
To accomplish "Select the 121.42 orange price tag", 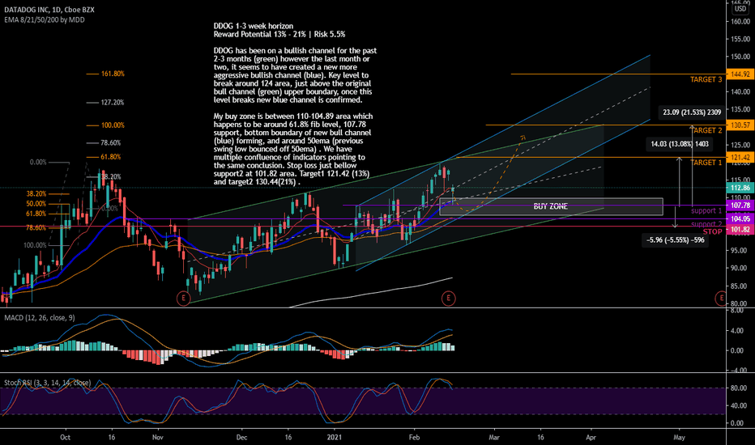I will coord(740,157).
